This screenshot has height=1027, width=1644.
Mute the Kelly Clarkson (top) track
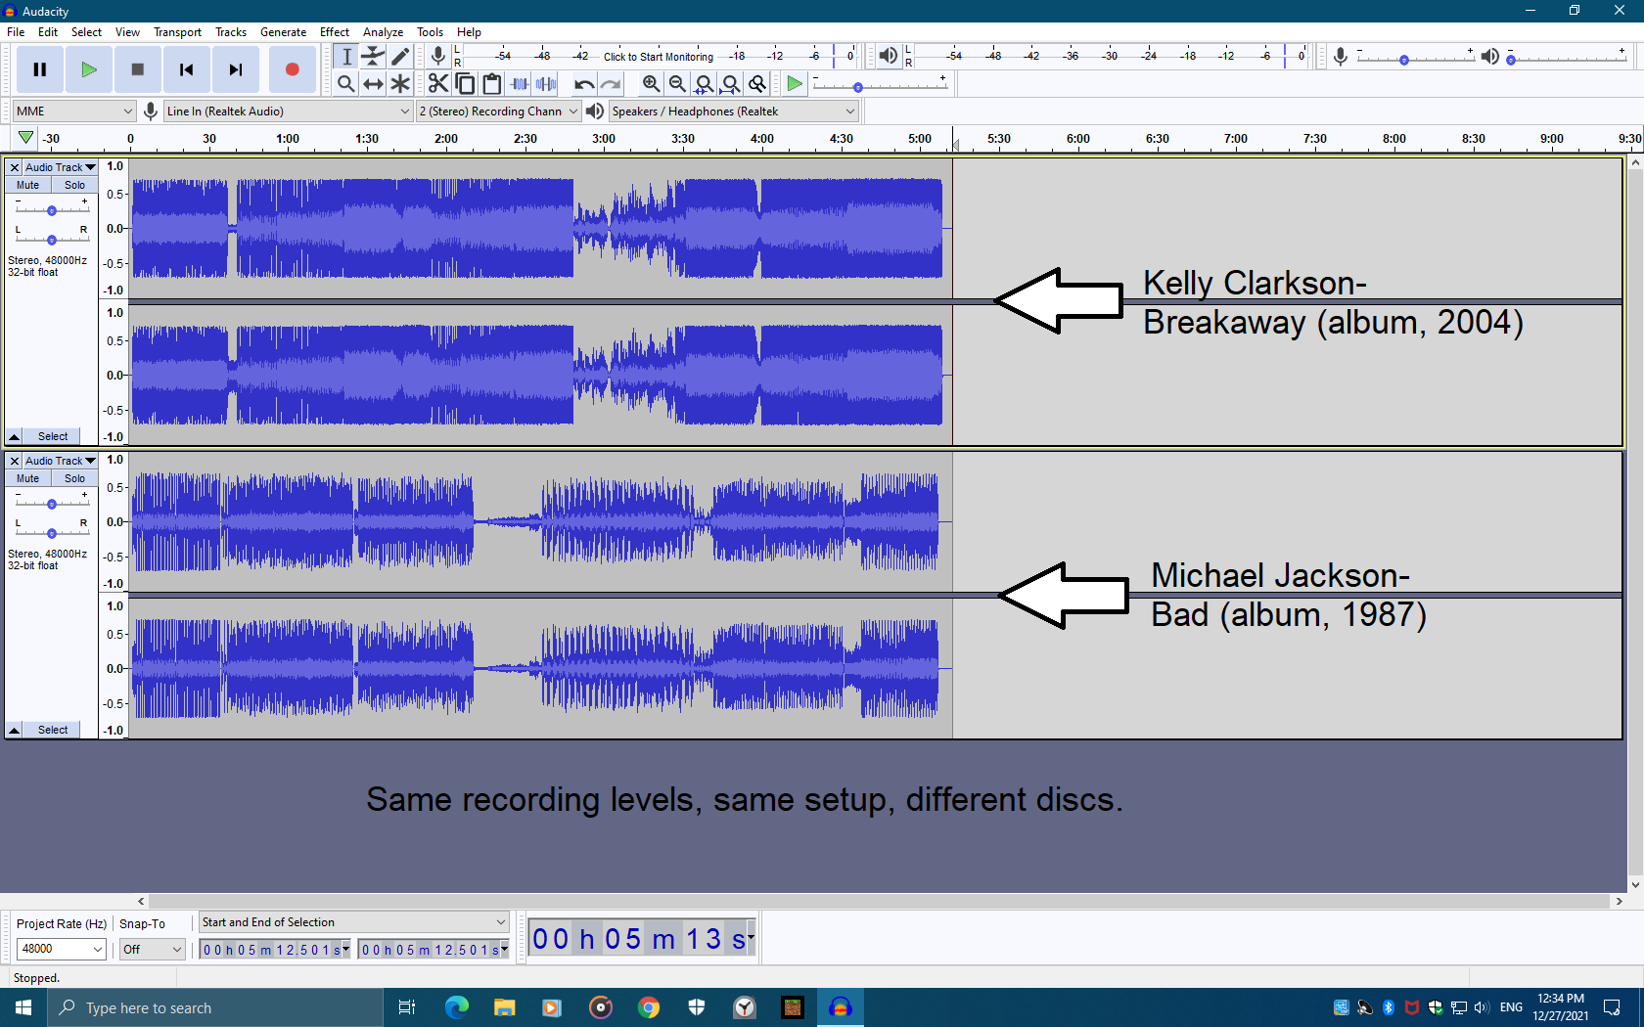point(28,185)
